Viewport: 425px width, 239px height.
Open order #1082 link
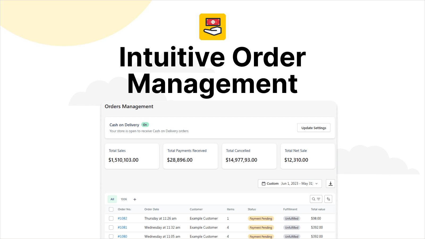(x=122, y=219)
